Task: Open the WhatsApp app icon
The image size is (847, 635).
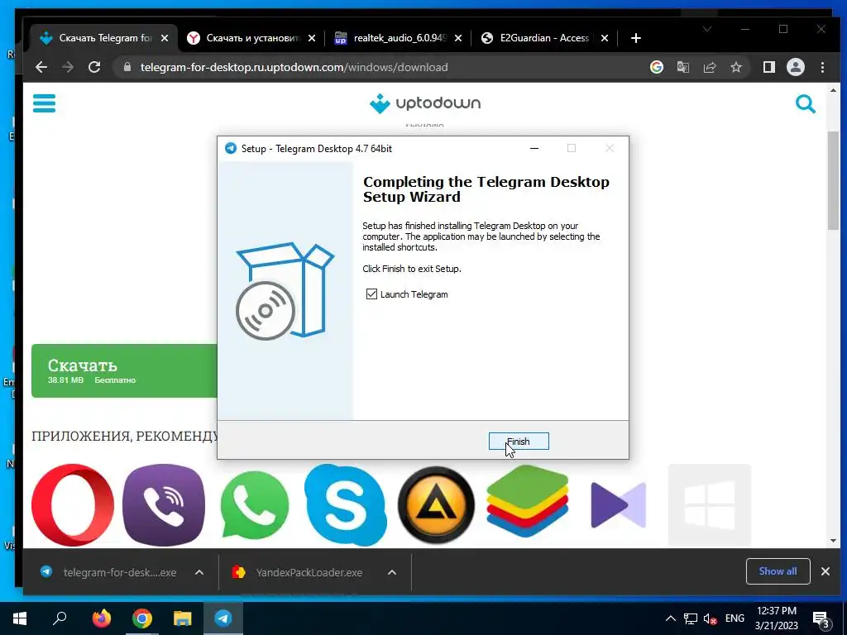Action: coord(255,505)
